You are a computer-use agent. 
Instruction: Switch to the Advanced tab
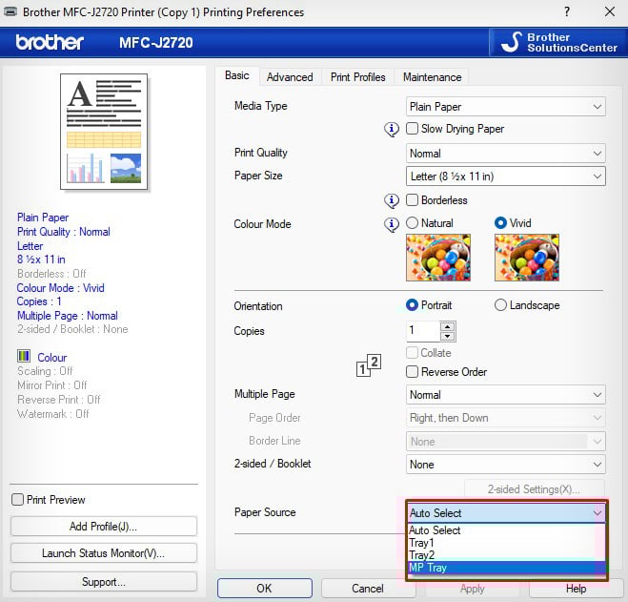(290, 77)
